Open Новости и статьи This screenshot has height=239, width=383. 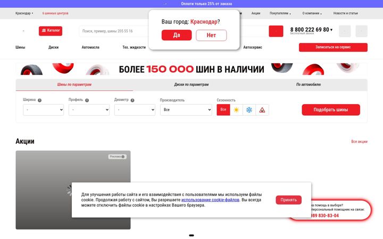(x=345, y=13)
